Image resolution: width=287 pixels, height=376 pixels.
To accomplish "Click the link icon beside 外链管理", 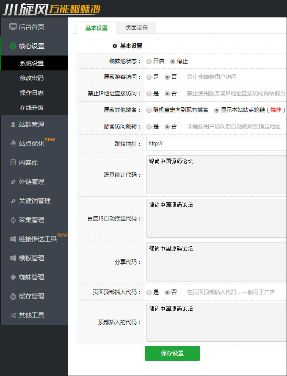I will pyautogui.click(x=13, y=182).
